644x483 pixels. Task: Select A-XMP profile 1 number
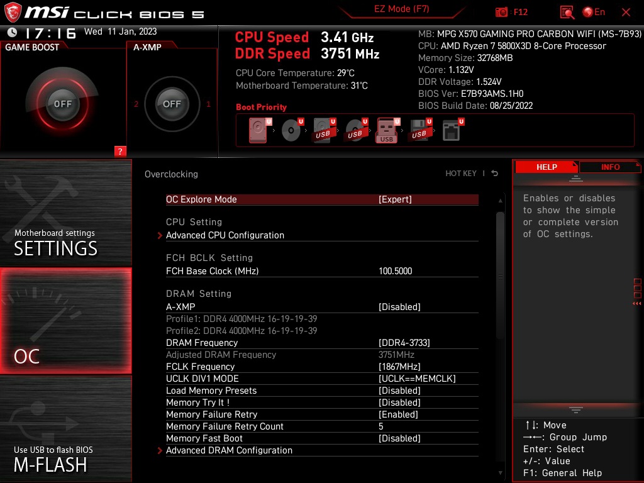tap(209, 104)
